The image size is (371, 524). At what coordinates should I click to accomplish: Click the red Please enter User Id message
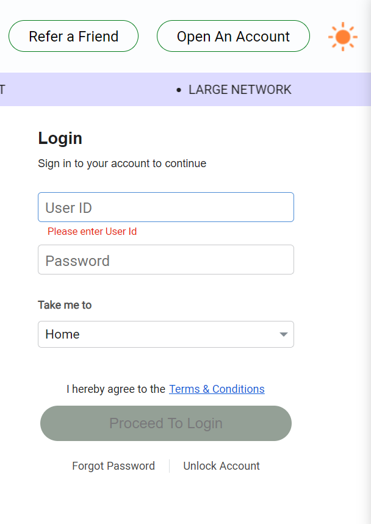tap(92, 232)
